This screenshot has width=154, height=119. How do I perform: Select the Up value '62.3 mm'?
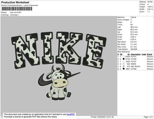tap(134, 32)
